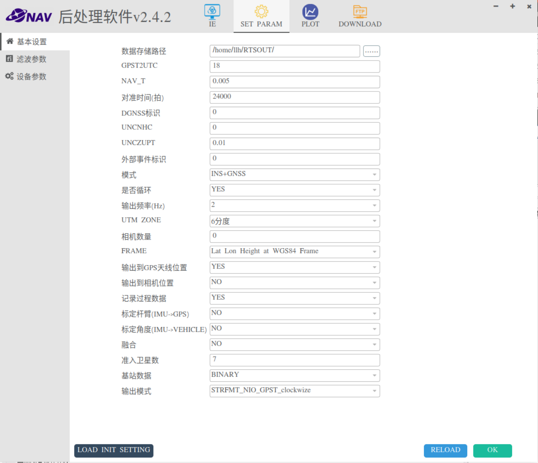Click the home icon beside 基本设置
Viewport: 538px width, 463px height.
pyautogui.click(x=9, y=41)
